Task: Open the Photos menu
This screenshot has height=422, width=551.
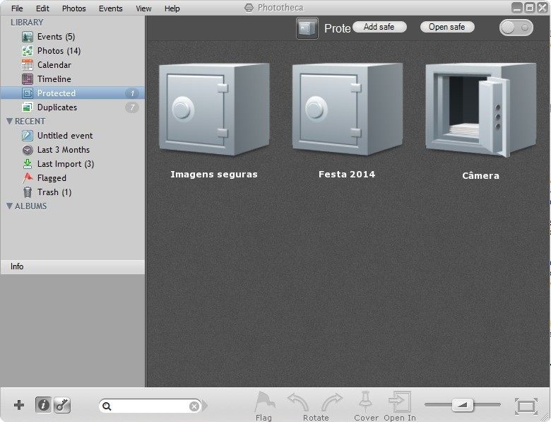Action: tap(73, 8)
